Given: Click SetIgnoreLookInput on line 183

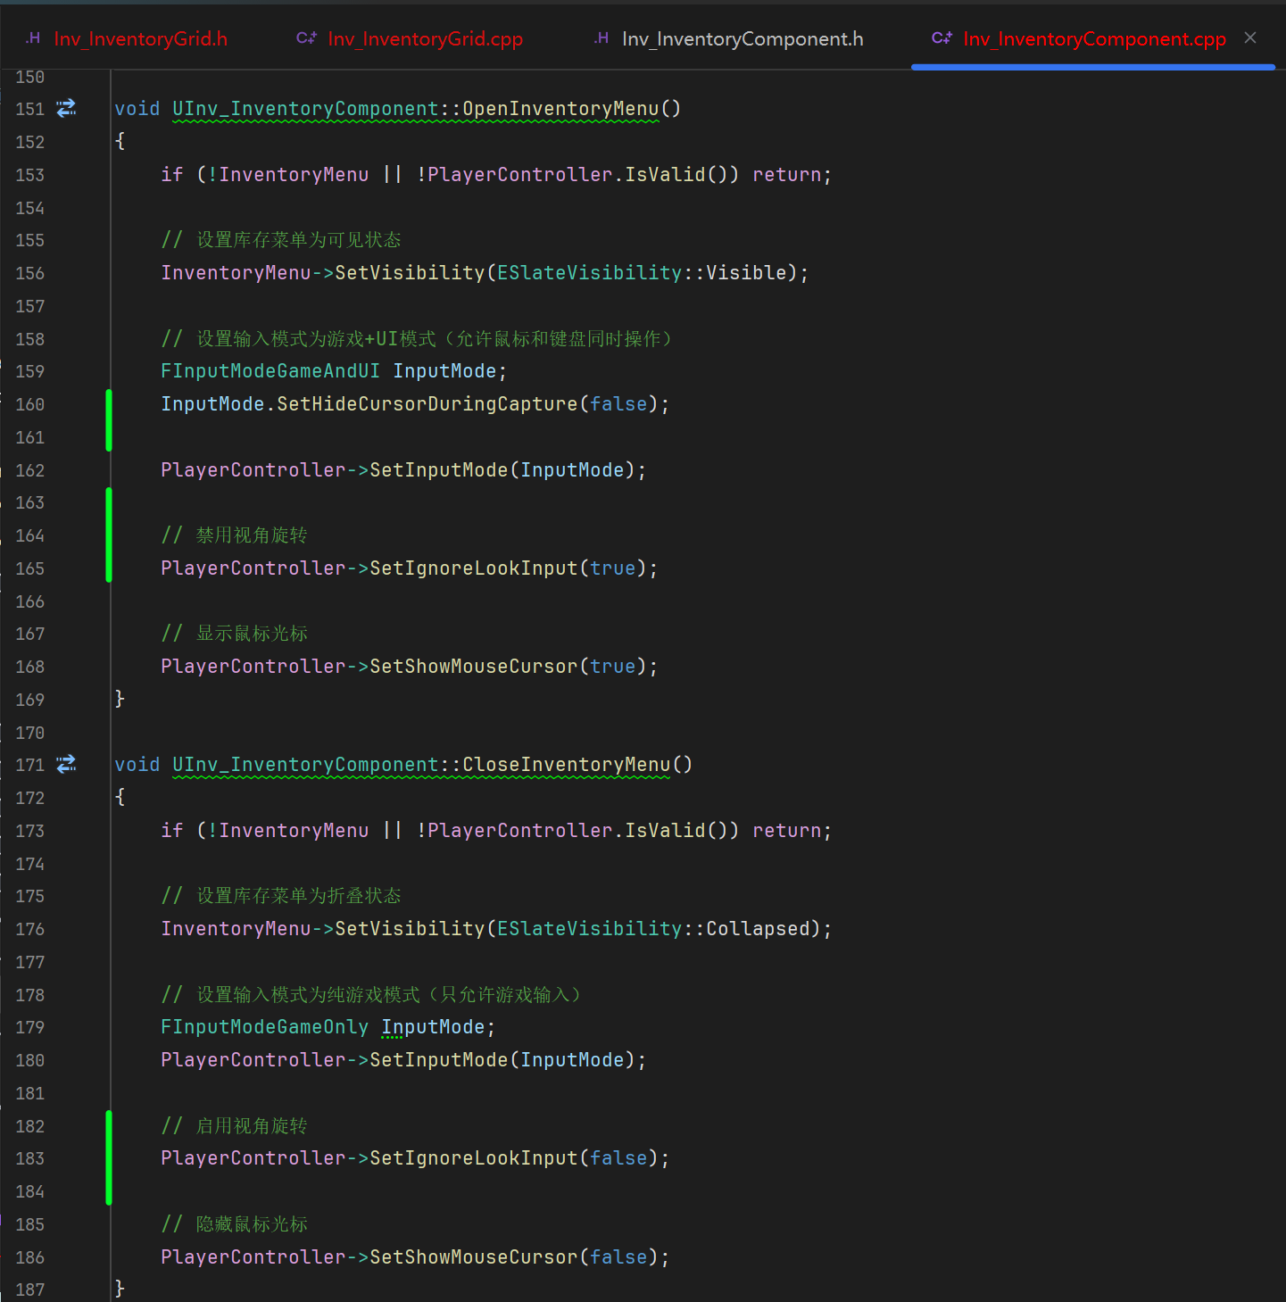Looking at the screenshot, I should pyautogui.click(x=474, y=1158).
